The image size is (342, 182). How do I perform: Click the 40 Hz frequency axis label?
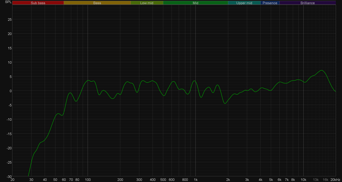(x=45, y=180)
